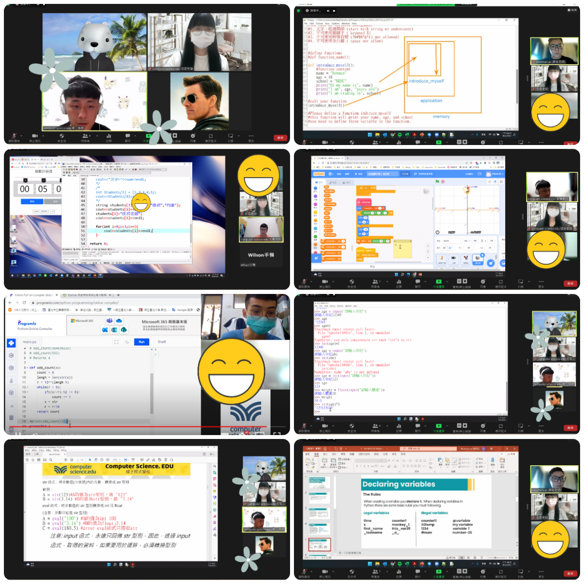Open the globe language dropdown in Scratch menu bar
The image size is (584, 584).
point(329,174)
